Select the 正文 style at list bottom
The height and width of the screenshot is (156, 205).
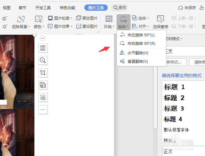click(x=184, y=151)
